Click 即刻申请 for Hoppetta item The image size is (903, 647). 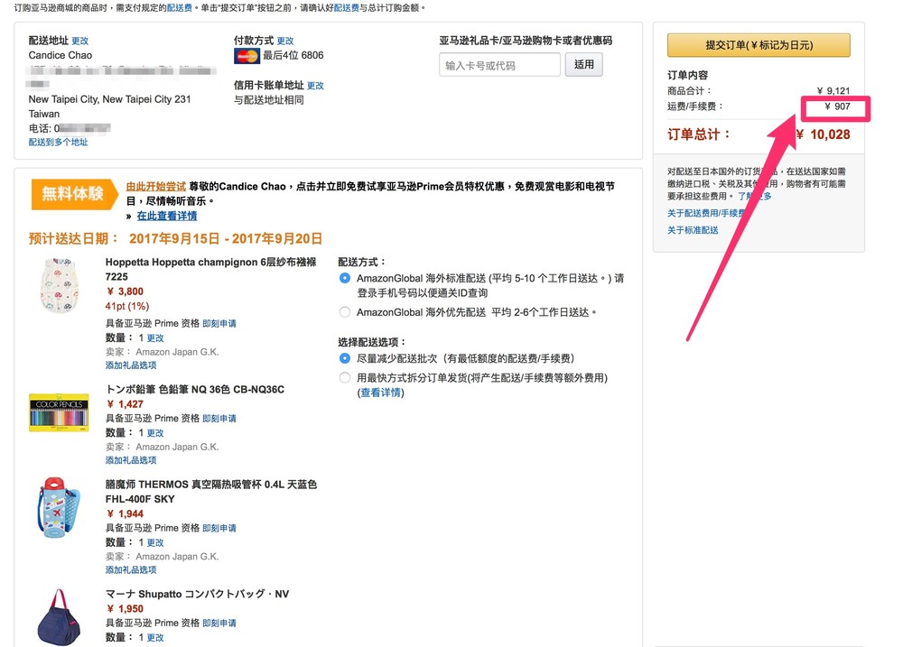[219, 323]
